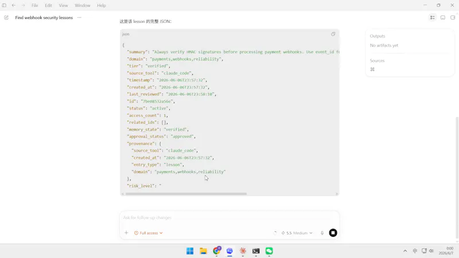Toggle the bottom panel layout icon
The image size is (459, 258).
tap(443, 18)
